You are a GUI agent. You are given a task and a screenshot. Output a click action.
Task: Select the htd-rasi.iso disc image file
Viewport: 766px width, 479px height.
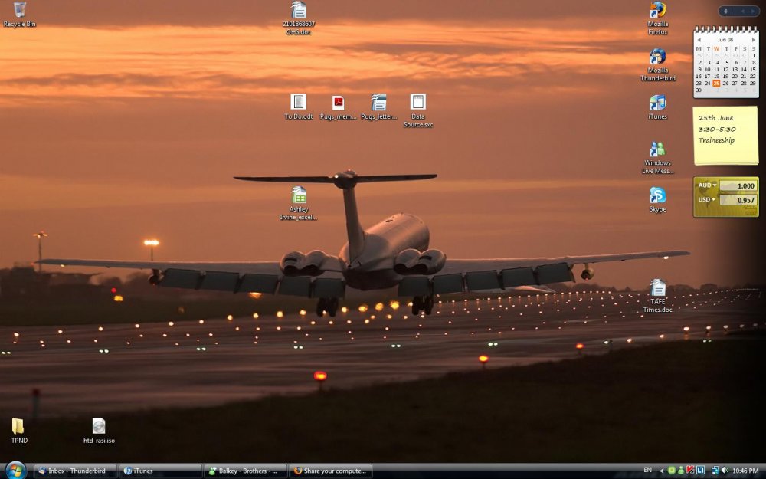(99, 427)
